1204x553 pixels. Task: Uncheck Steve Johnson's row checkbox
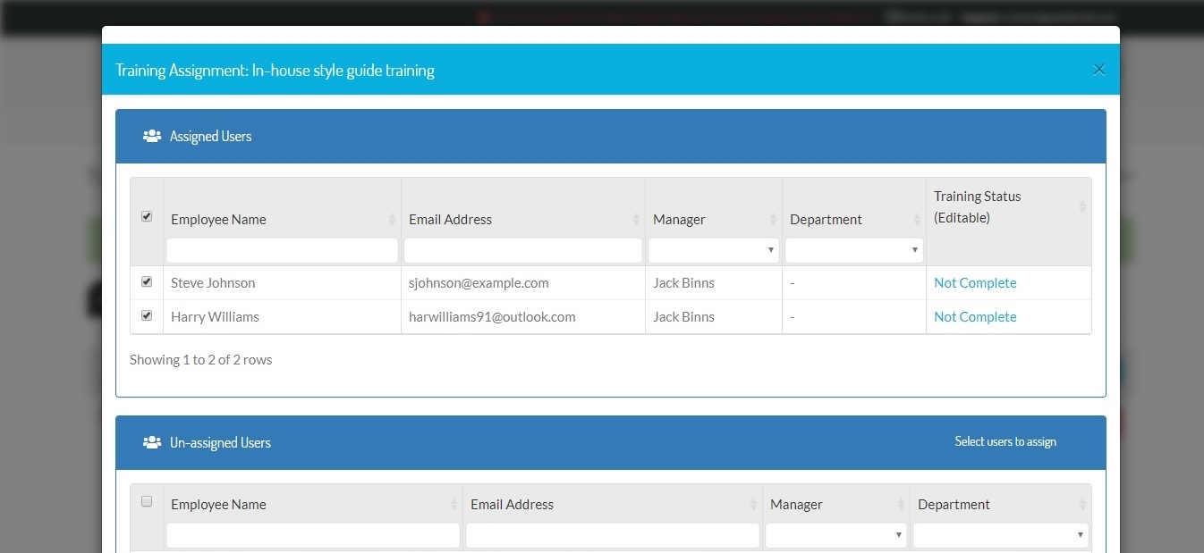[x=147, y=281]
